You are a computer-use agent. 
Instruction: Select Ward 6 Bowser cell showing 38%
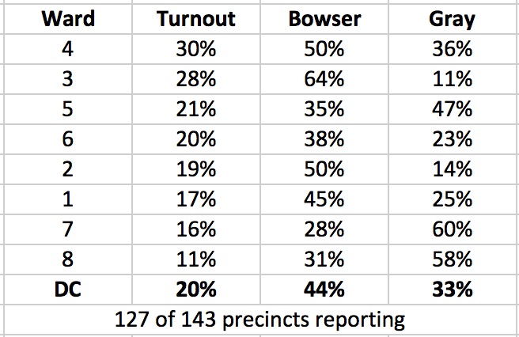click(x=324, y=139)
